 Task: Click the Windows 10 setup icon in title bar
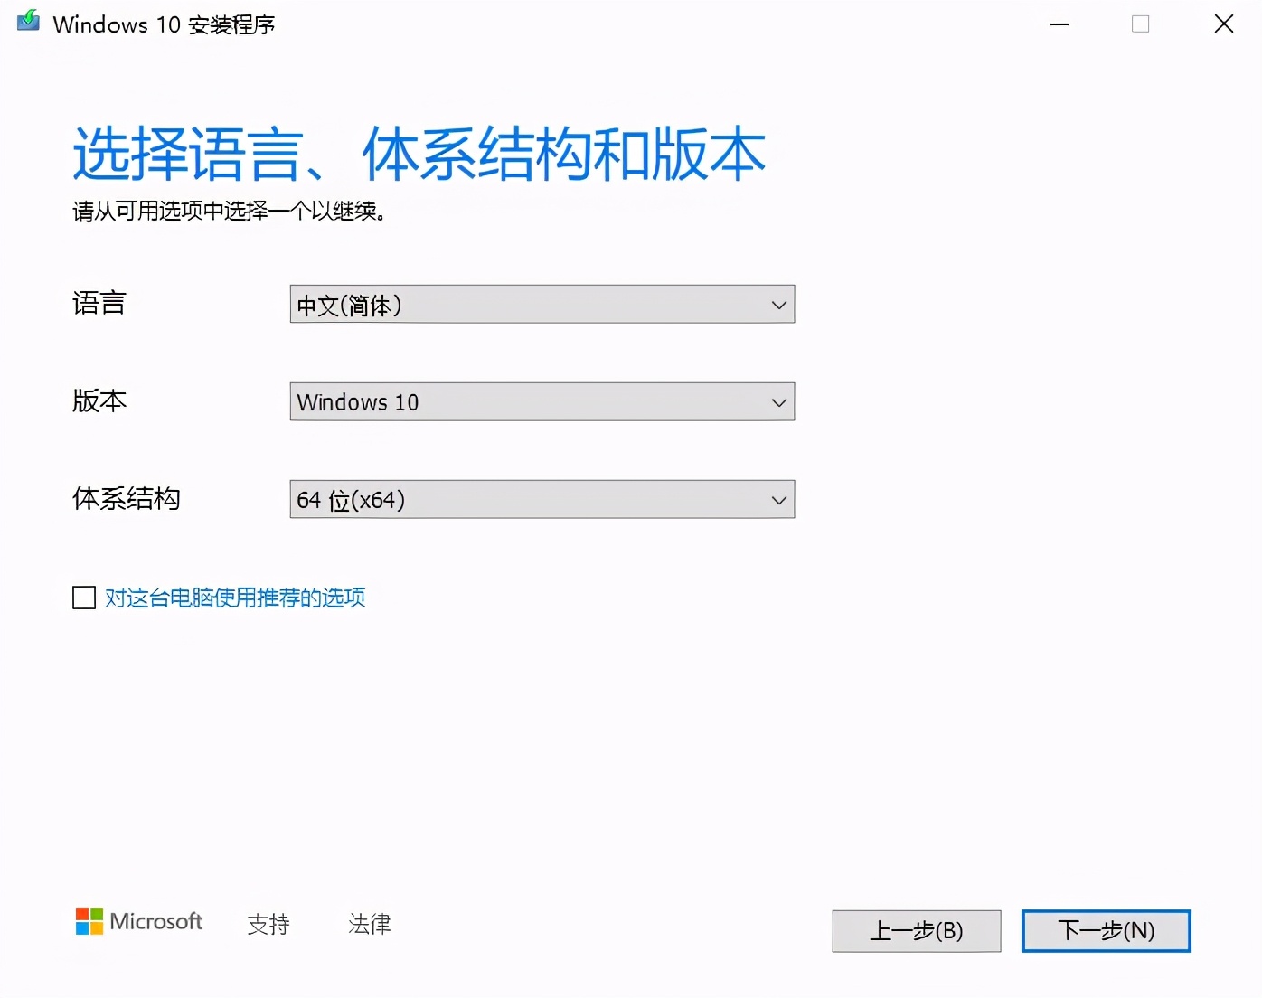pyautogui.click(x=26, y=23)
